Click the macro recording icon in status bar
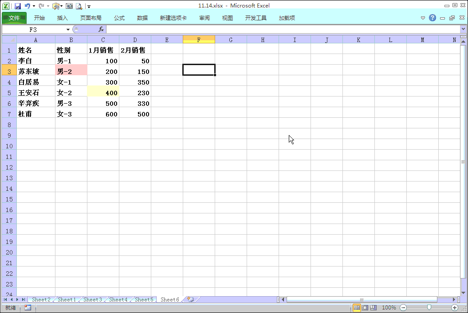468x313 pixels. pyautogui.click(x=28, y=308)
